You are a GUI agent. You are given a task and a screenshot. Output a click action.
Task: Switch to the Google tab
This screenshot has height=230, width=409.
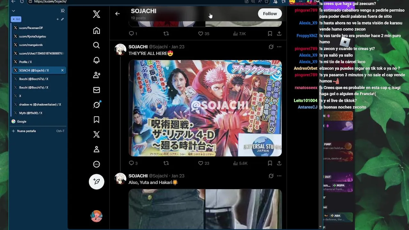pyautogui.click(x=39, y=121)
